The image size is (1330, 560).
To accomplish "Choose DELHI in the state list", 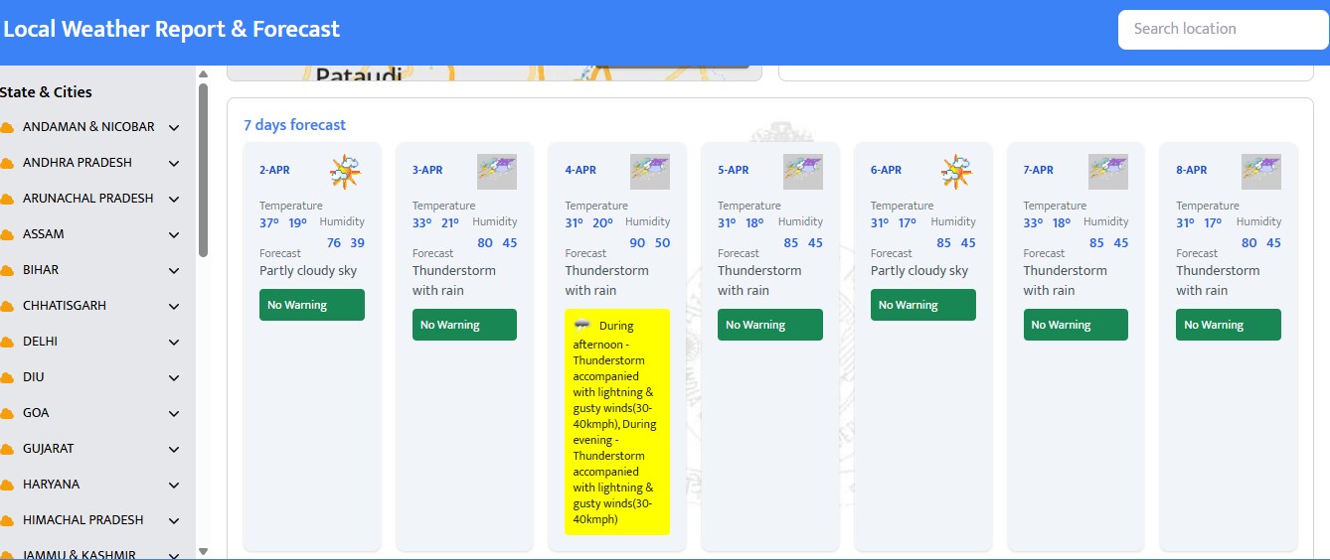I will [x=40, y=342].
